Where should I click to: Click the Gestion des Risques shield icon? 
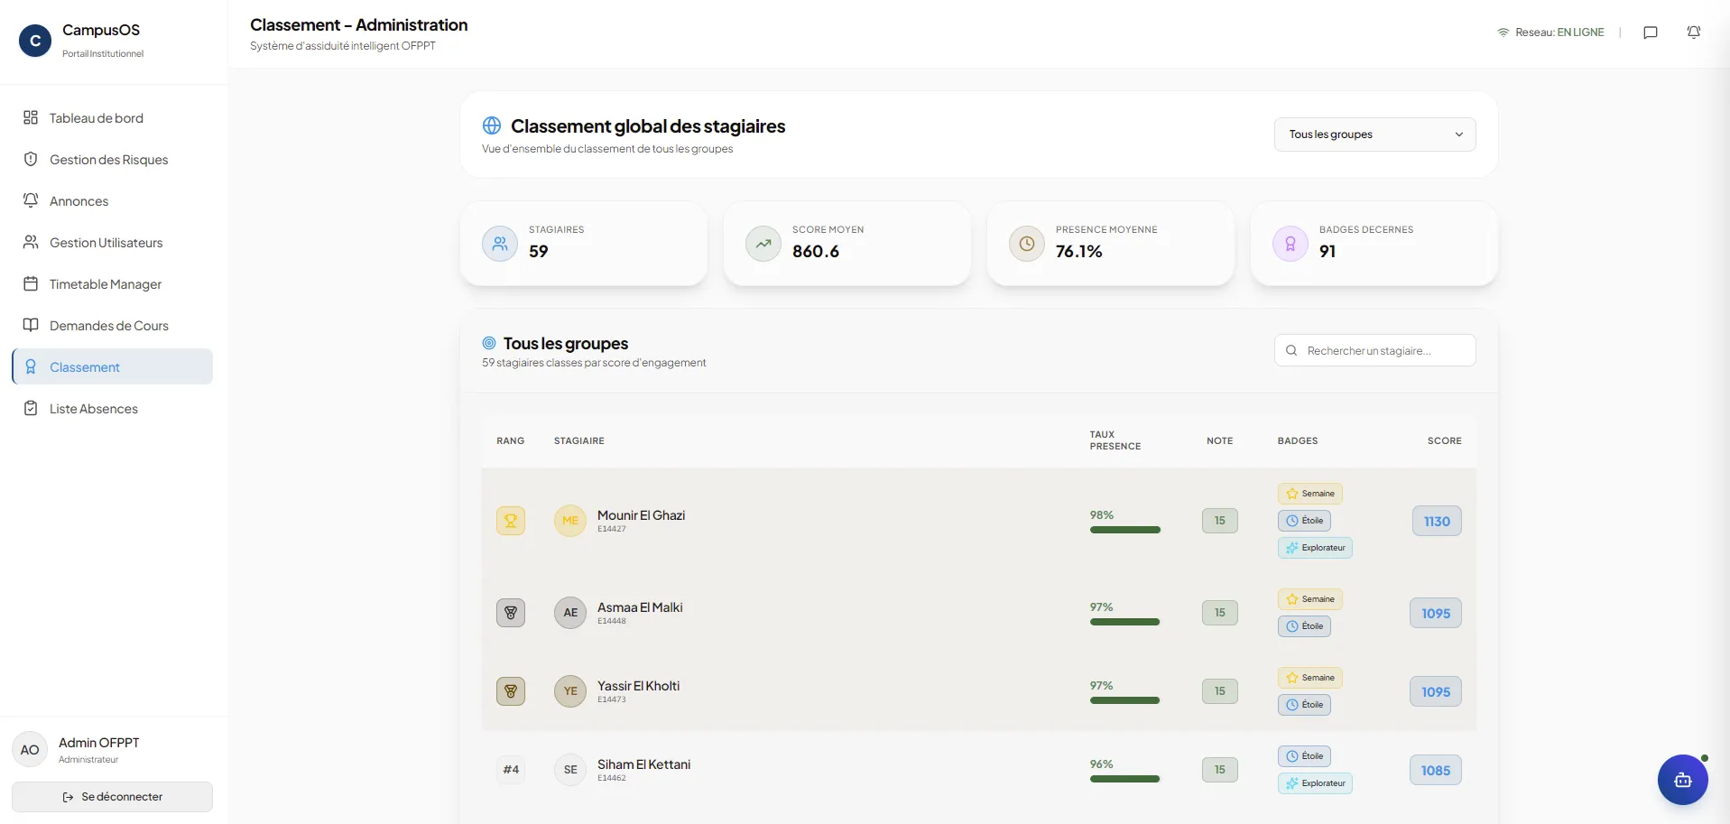coord(31,159)
